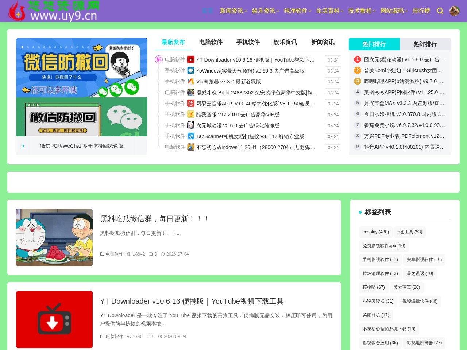Select the 视频编辑软件 (46) tag
This screenshot has width=467, height=350.
420,301
